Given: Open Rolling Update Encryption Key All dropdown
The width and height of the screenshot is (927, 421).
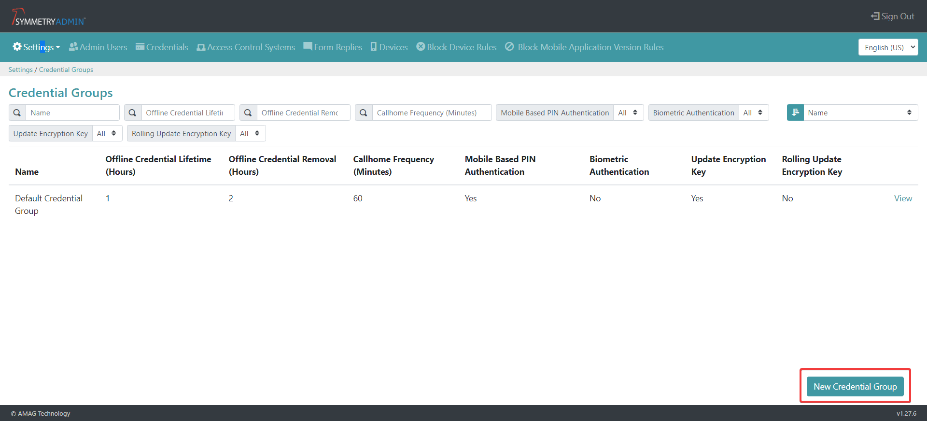Looking at the screenshot, I should click(x=250, y=133).
